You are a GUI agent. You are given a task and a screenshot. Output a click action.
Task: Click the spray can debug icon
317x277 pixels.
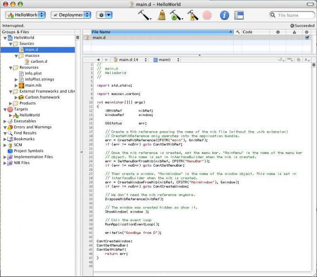pos(192,15)
